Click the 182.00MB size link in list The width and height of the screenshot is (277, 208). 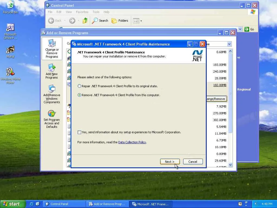(x=220, y=85)
